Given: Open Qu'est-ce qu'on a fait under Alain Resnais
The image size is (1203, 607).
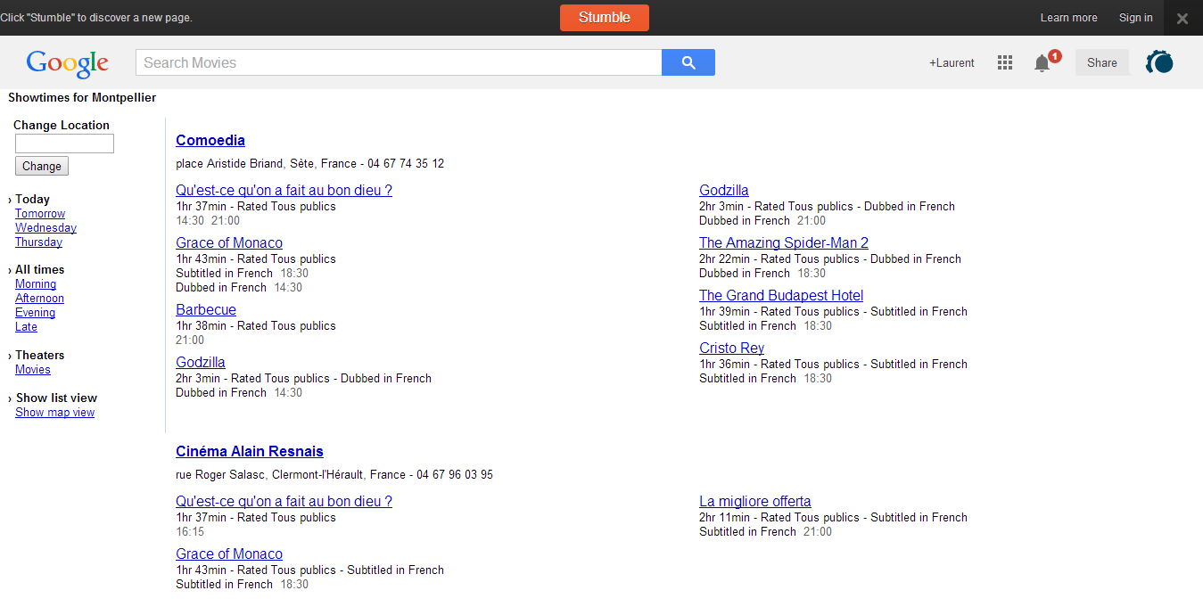Looking at the screenshot, I should click(284, 501).
